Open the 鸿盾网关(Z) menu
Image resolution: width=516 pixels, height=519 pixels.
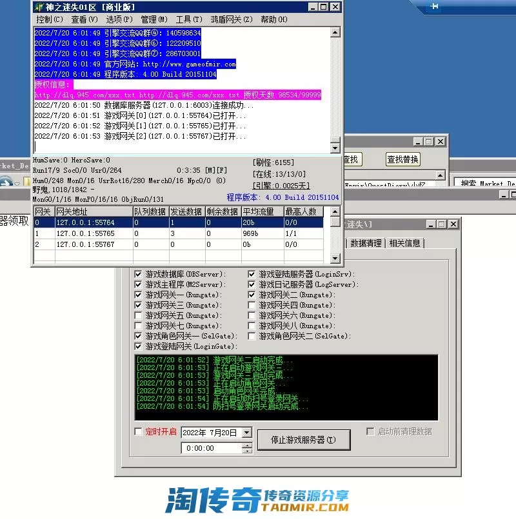231,19
